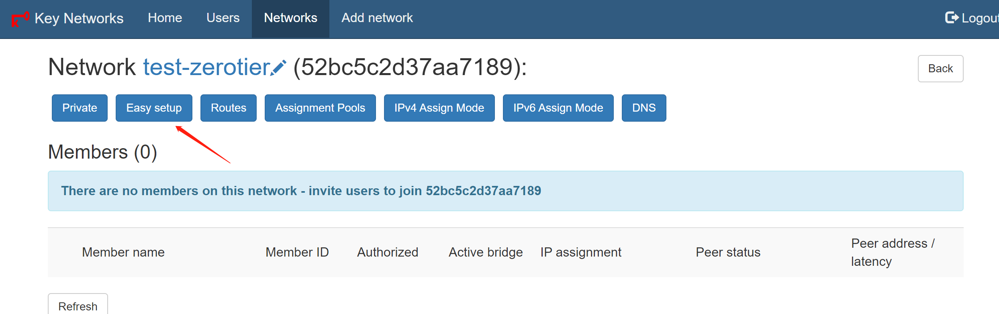Open IPv4 Assign Mode options
Viewport: 999px width, 314px height.
[439, 108]
